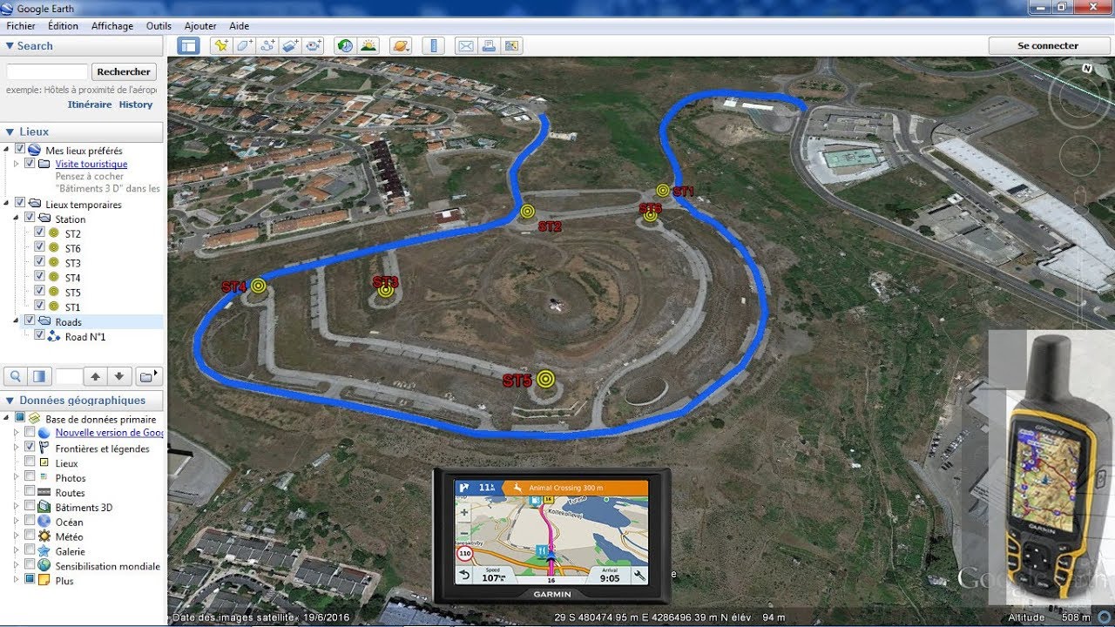Move item down with the down arrow
This screenshot has width=1115, height=627.
[119, 376]
